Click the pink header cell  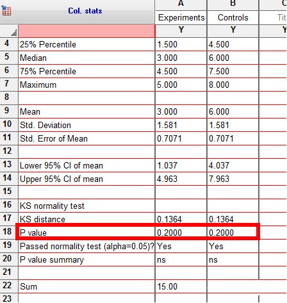tap(86, 31)
